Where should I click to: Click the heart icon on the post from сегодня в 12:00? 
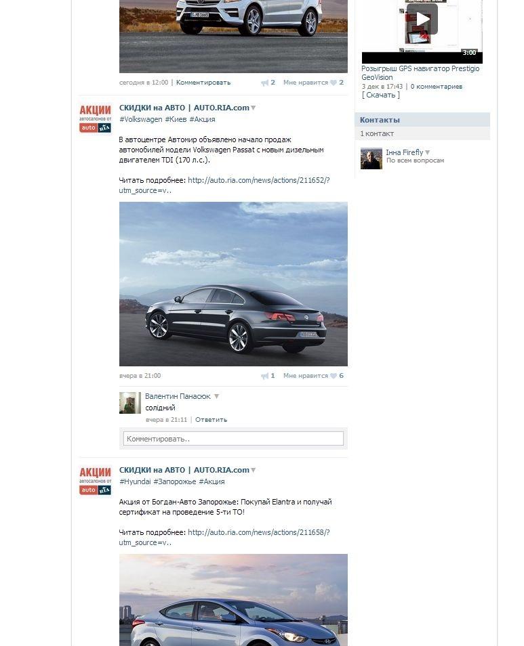[x=334, y=83]
